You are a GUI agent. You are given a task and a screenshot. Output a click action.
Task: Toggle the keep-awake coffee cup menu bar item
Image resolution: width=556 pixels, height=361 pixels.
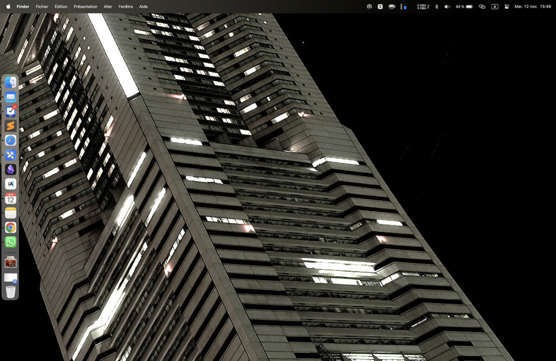point(391,7)
